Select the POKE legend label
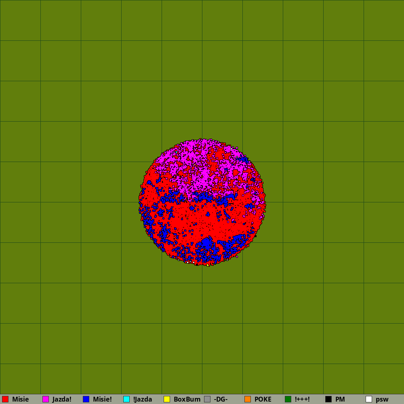 pos(263,399)
